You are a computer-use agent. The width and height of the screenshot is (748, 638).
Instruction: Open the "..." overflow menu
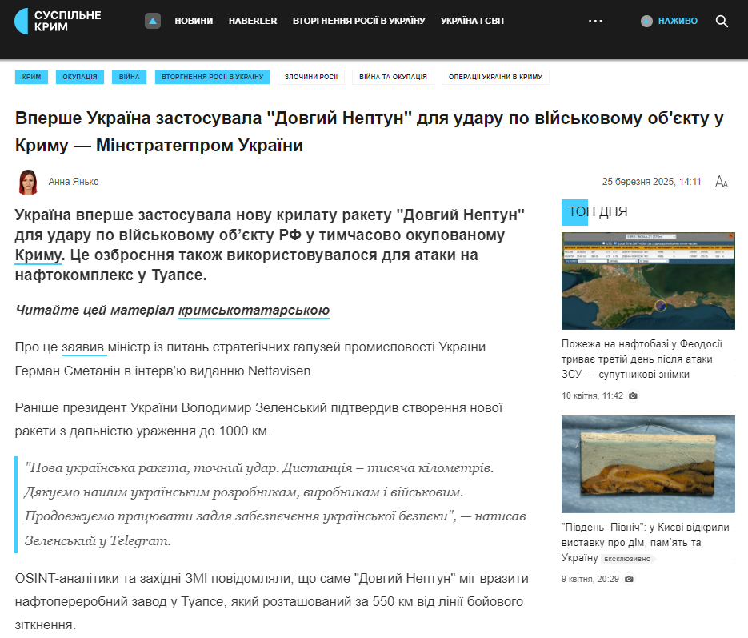pos(597,22)
